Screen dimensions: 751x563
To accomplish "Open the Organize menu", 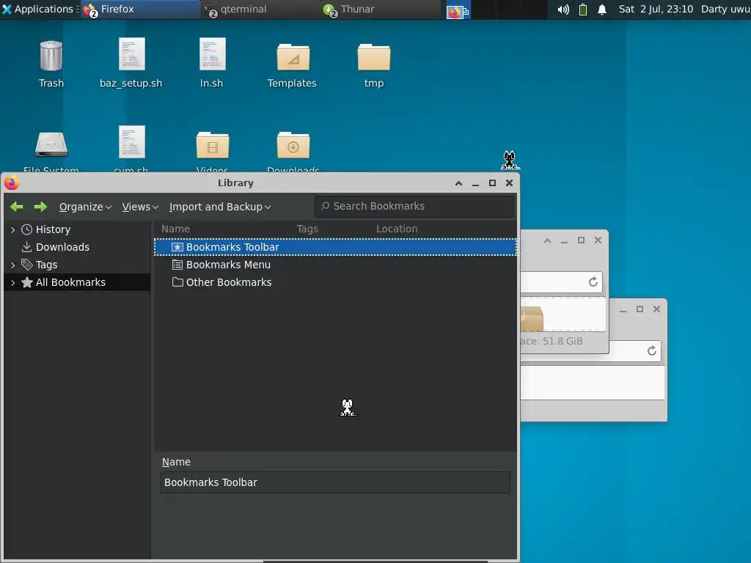I will tap(85, 207).
